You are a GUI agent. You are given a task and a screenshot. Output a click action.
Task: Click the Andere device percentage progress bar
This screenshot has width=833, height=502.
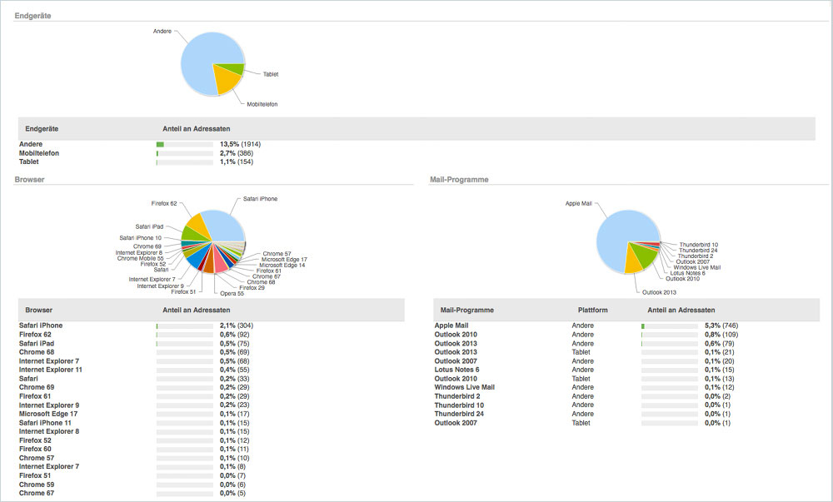[184, 145]
